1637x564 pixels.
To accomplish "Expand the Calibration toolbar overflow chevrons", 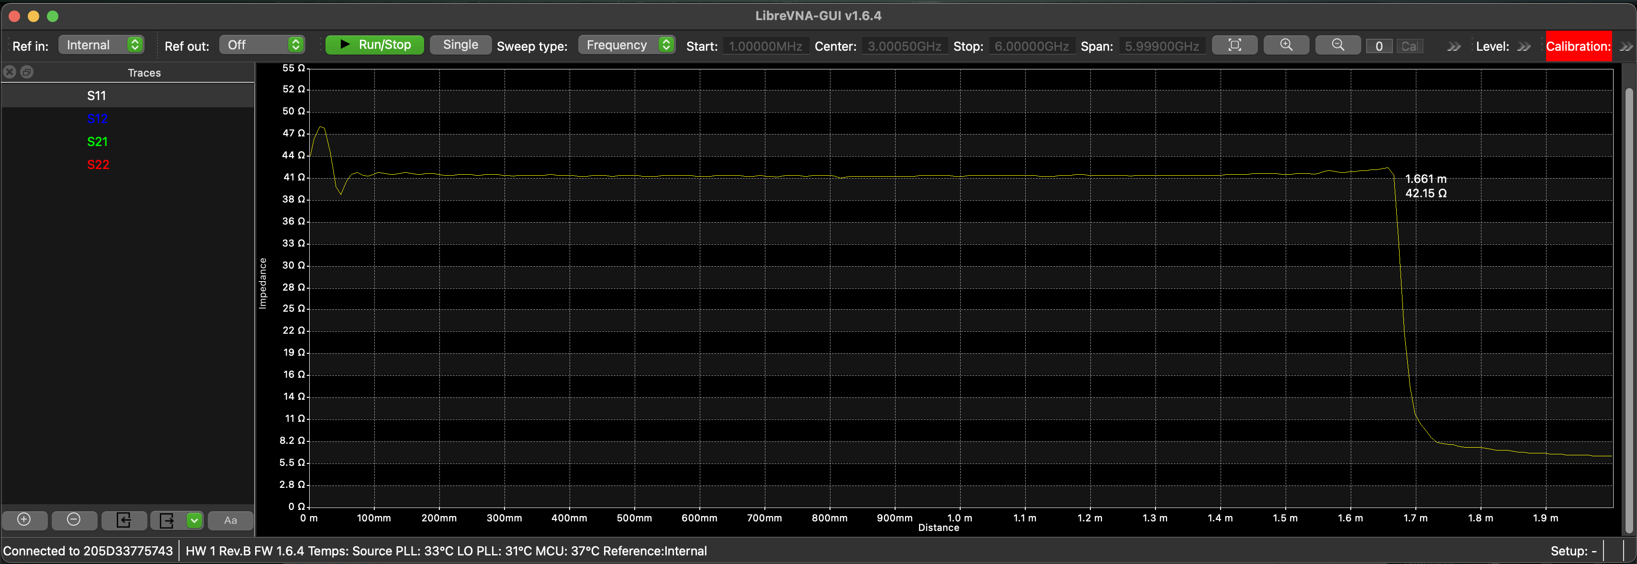I will tap(1626, 46).
